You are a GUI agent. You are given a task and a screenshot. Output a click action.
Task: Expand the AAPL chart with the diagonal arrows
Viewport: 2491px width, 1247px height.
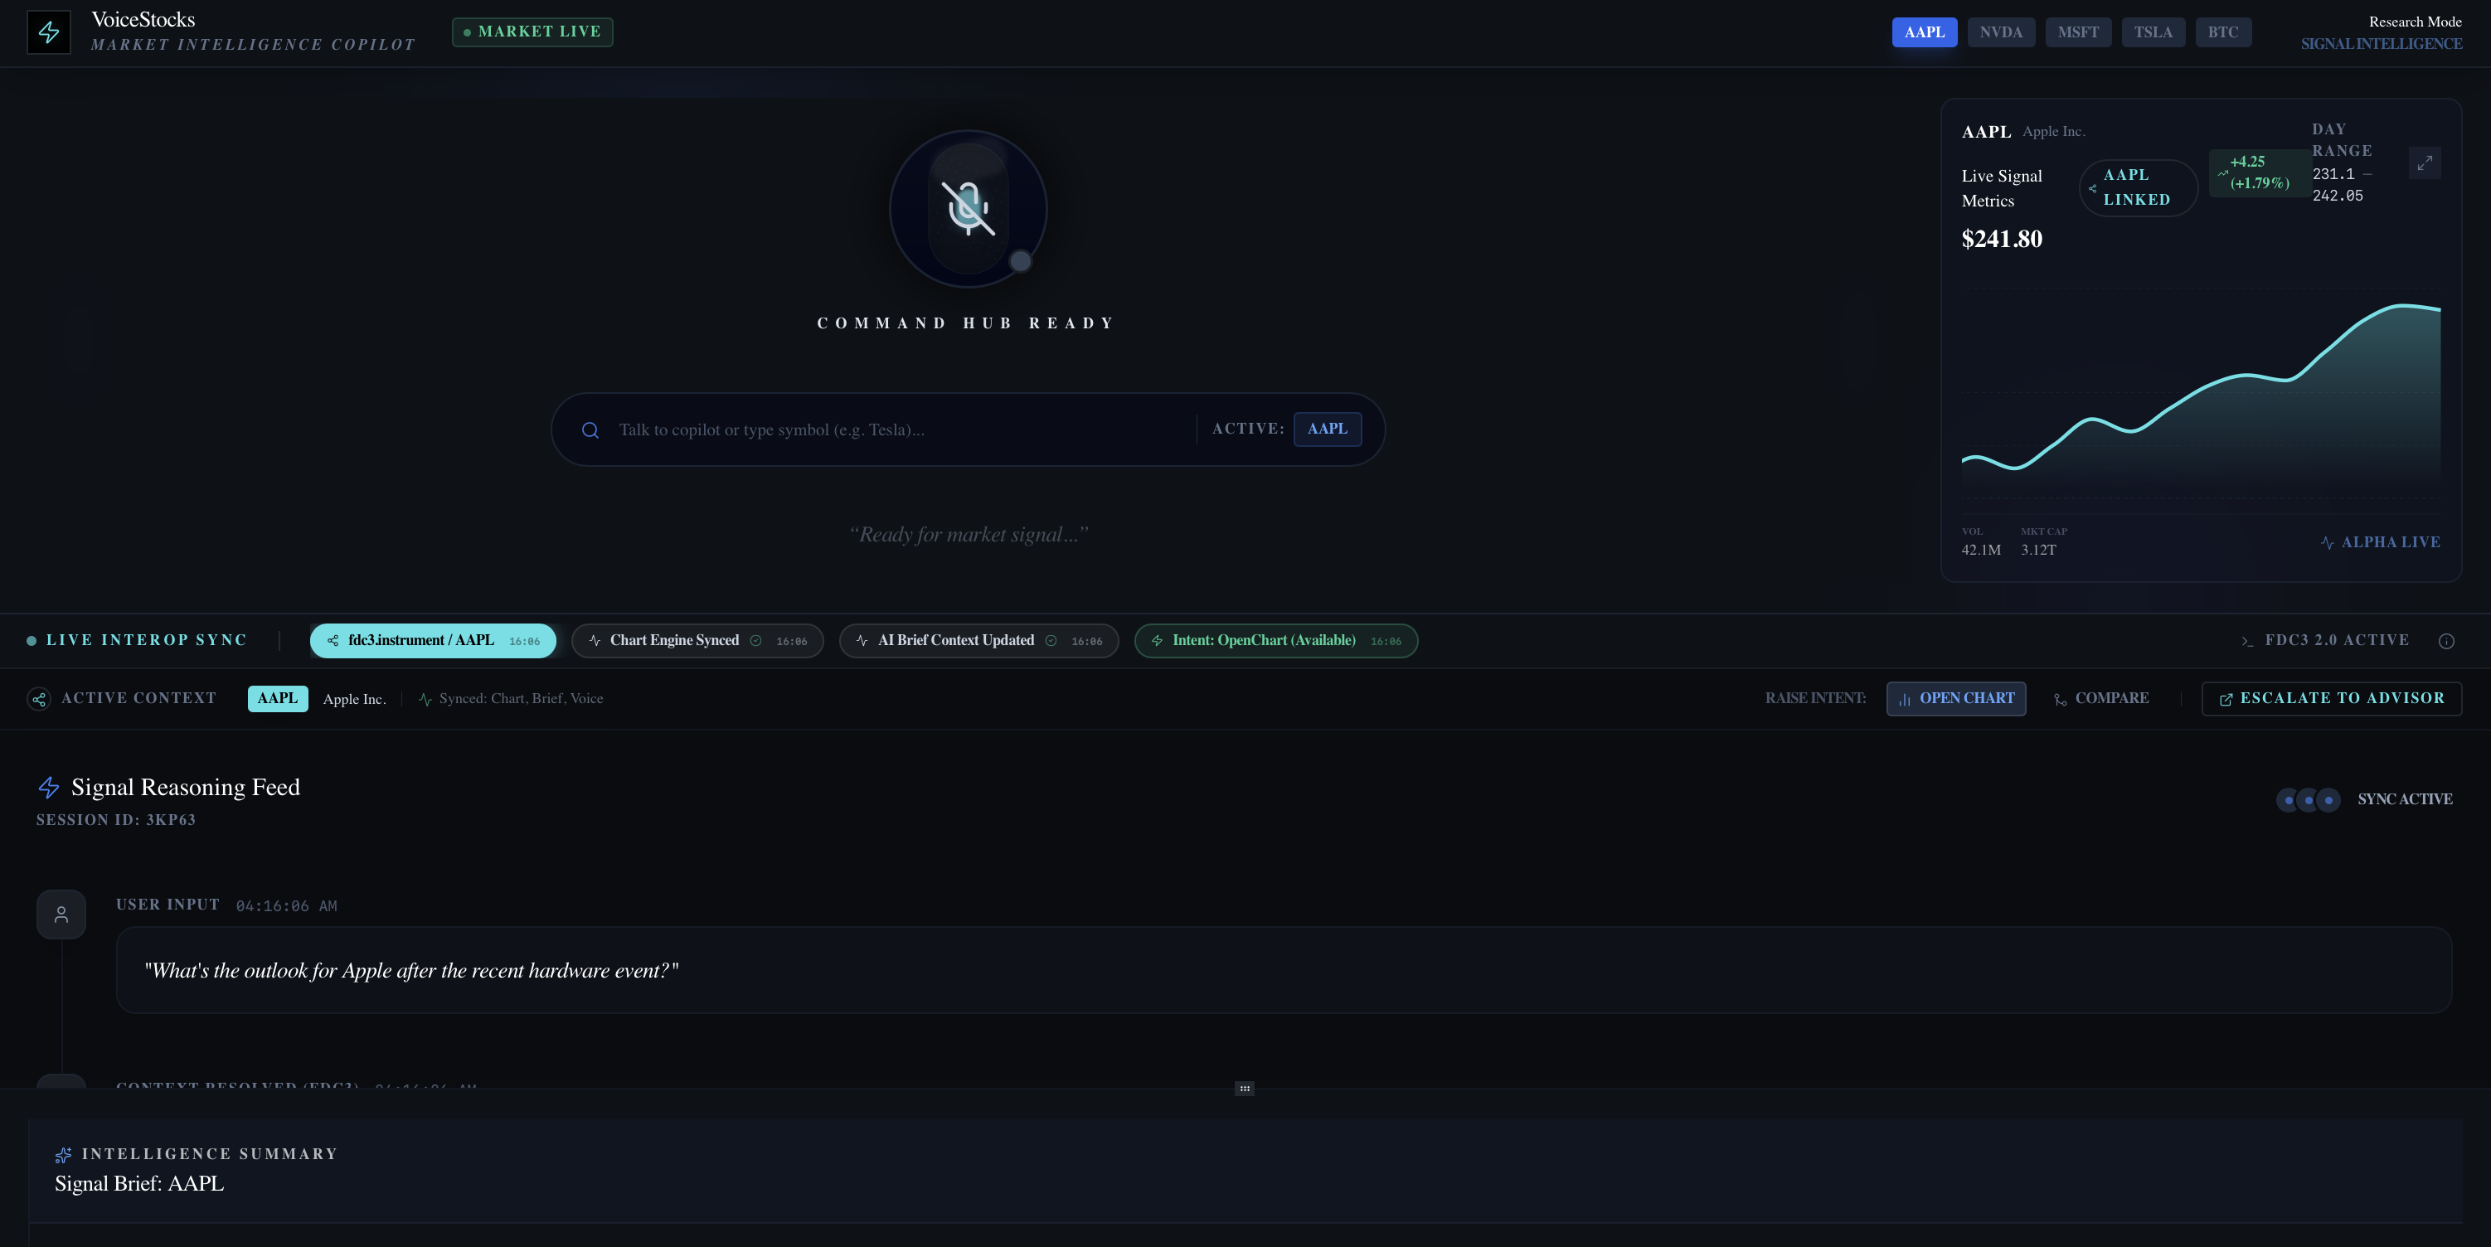pyautogui.click(x=2425, y=163)
